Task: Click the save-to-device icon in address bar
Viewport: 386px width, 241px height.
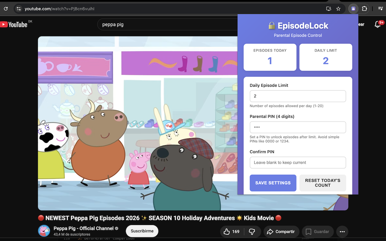Action: click(328, 9)
